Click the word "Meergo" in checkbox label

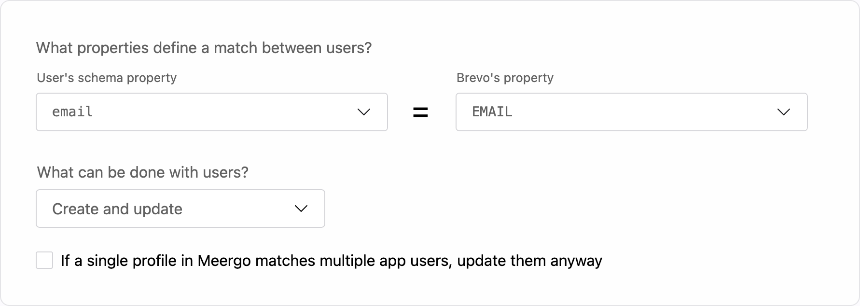(x=224, y=261)
